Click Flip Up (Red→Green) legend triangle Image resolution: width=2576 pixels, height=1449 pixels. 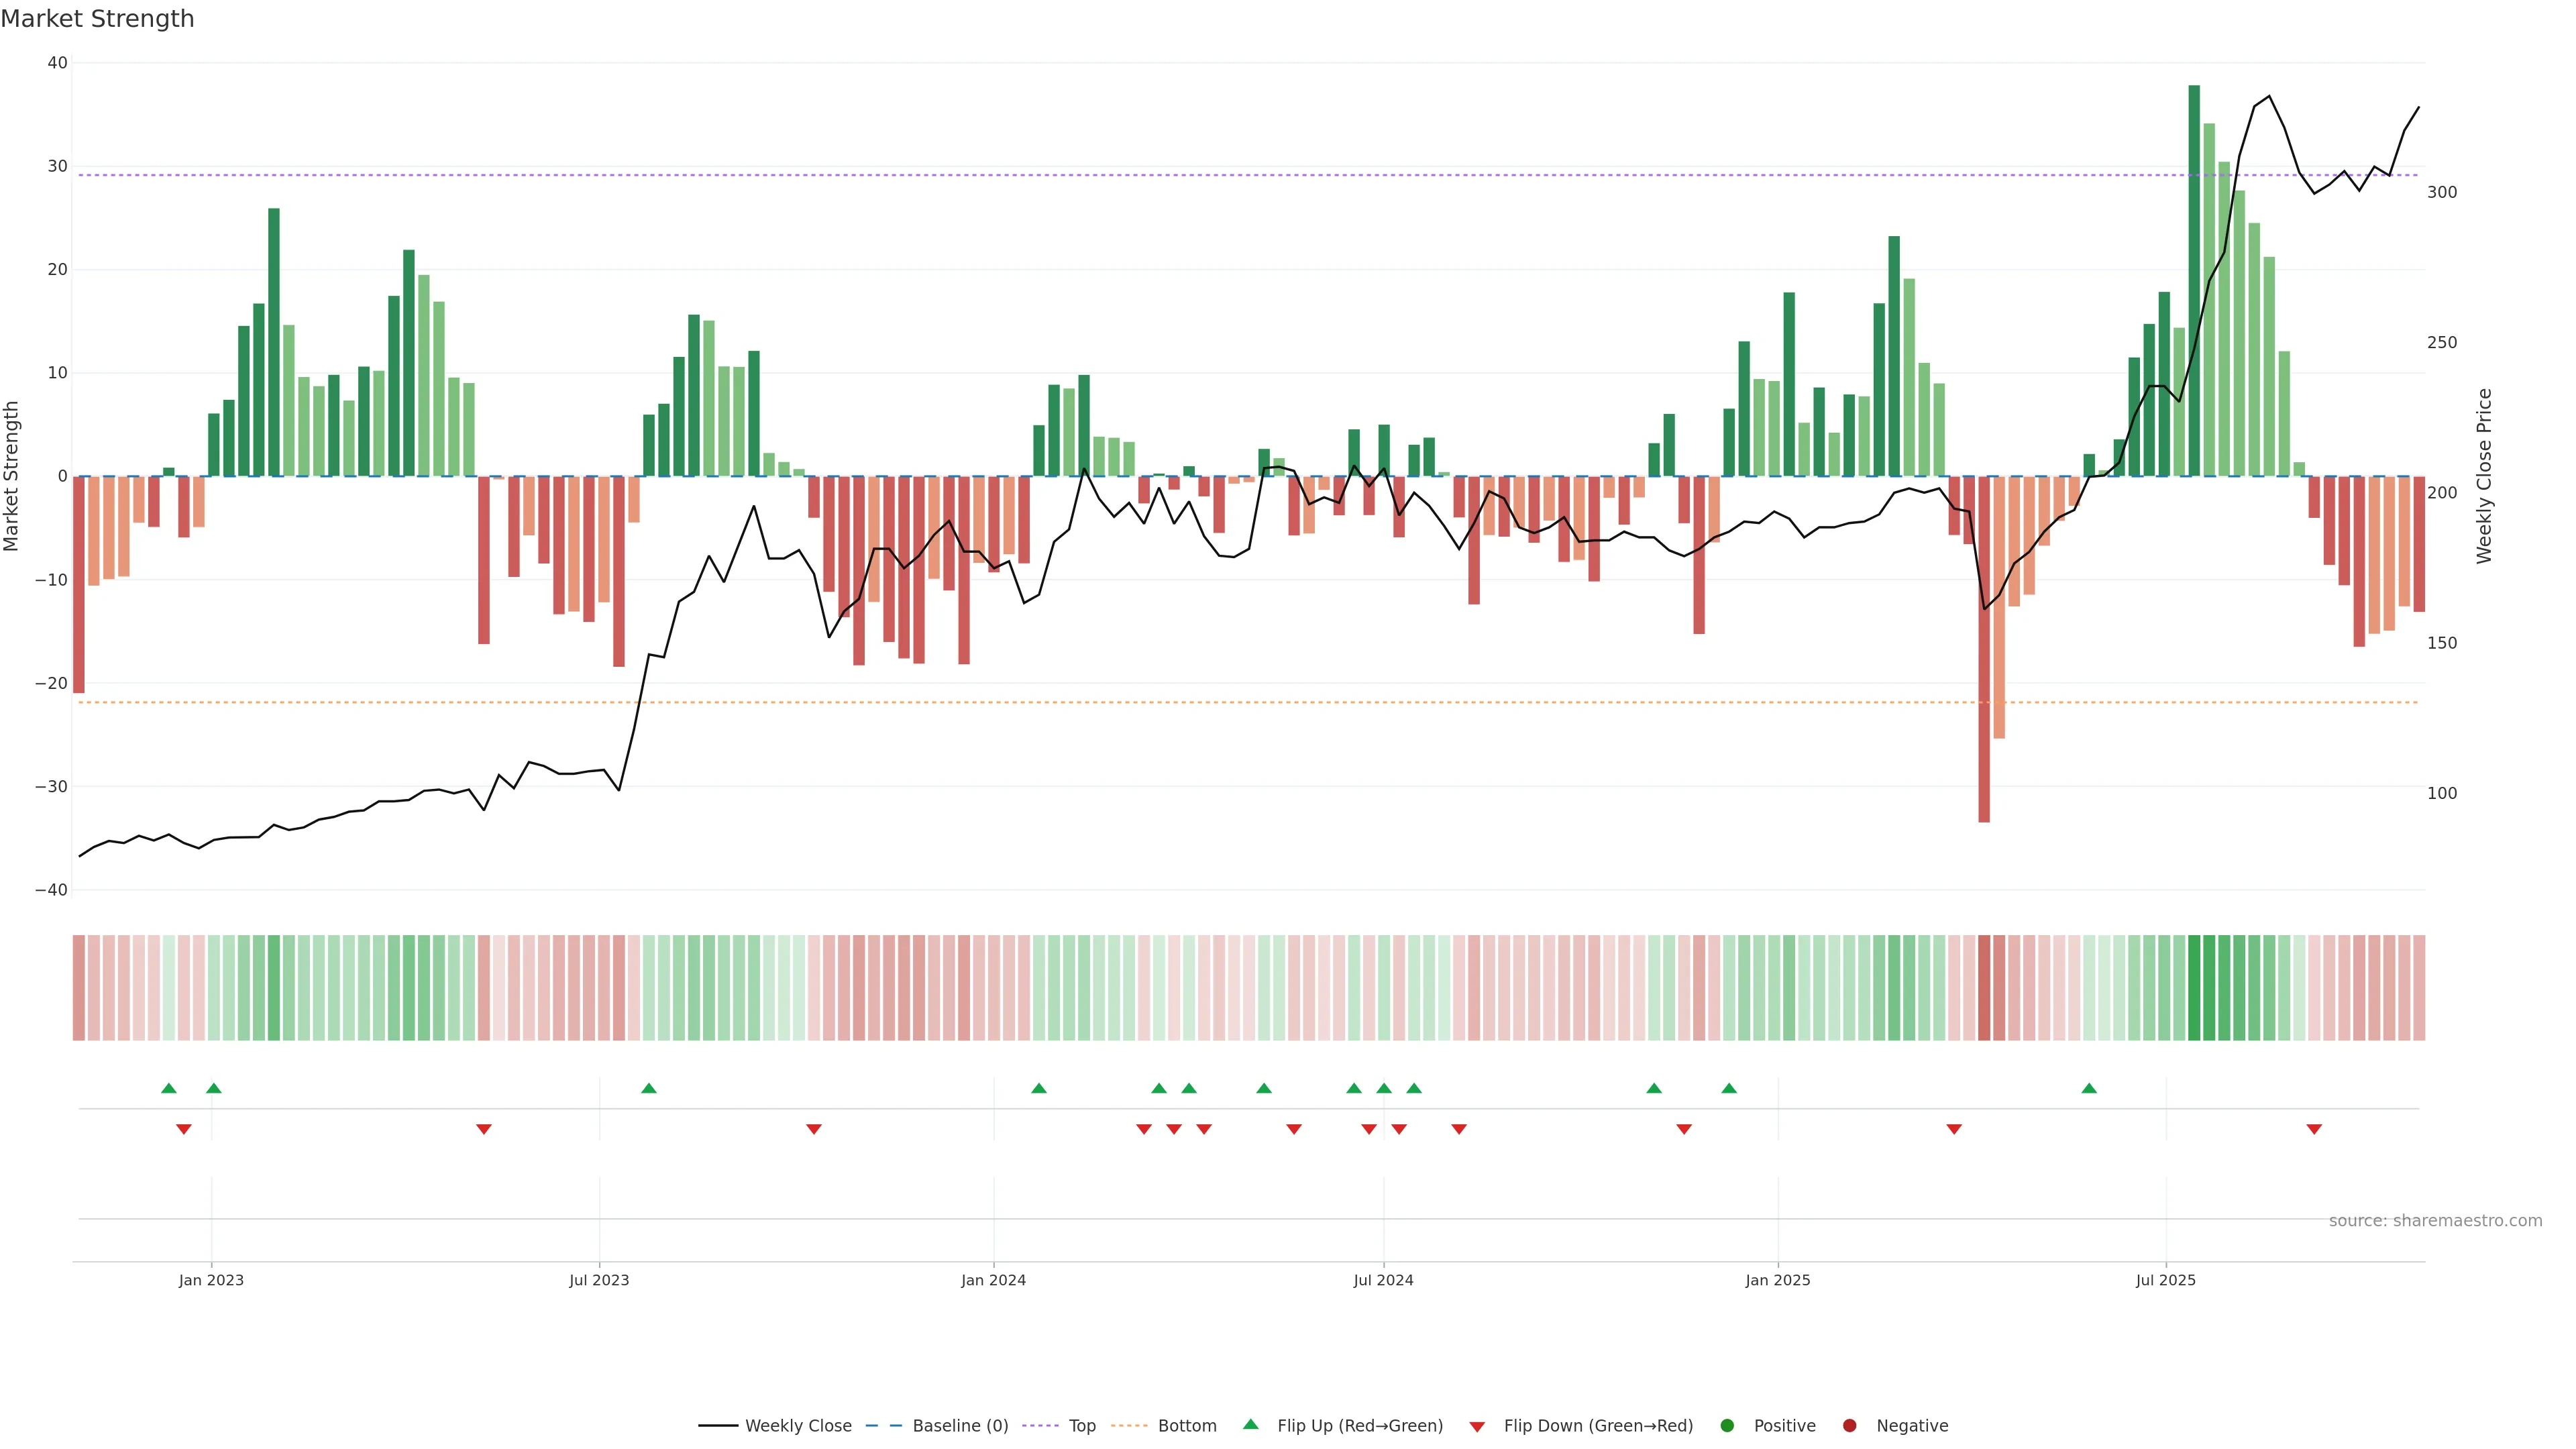(1250, 1425)
